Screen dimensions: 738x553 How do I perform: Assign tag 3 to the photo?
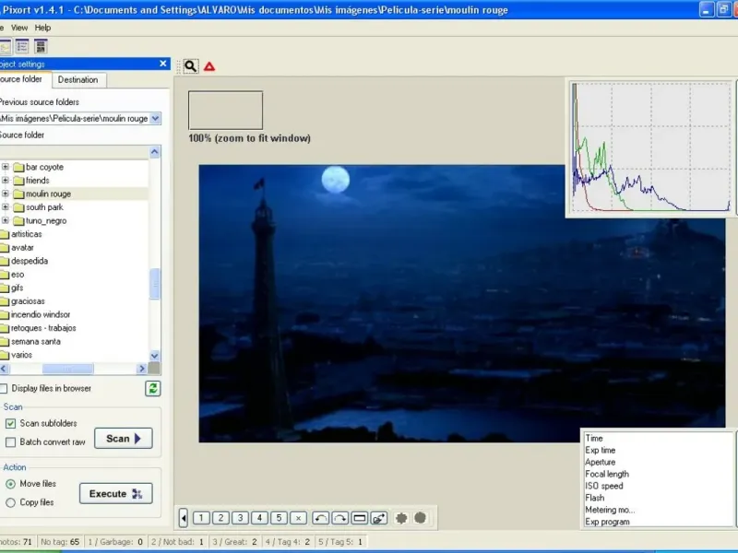pyautogui.click(x=240, y=518)
